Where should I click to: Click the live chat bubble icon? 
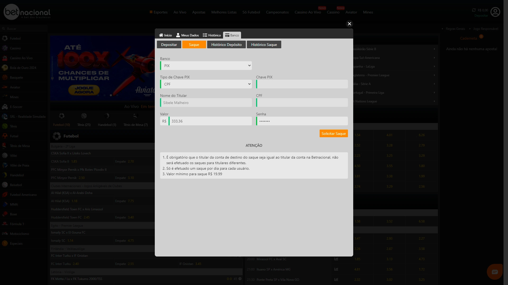[x=495, y=272]
